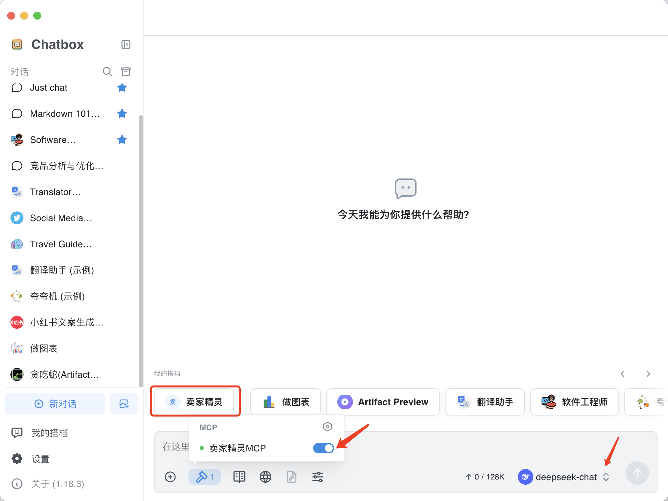Open the conversation settings sliders icon

(x=317, y=477)
